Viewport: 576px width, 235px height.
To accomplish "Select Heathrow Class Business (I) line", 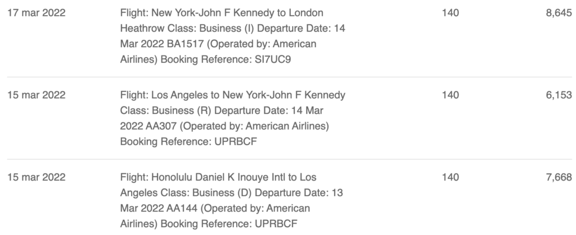I will (x=232, y=29).
